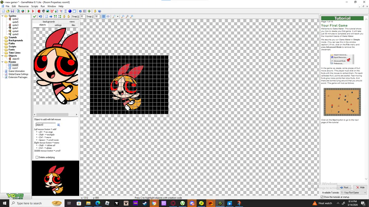369x207 pixels.
Task: Switch to the backgrounds tab
Action: [x=49, y=22]
